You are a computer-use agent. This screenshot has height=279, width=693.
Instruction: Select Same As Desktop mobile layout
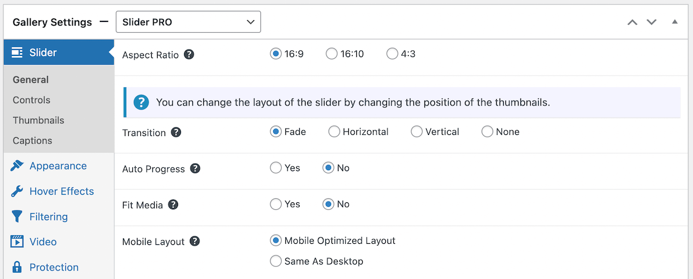tap(275, 261)
